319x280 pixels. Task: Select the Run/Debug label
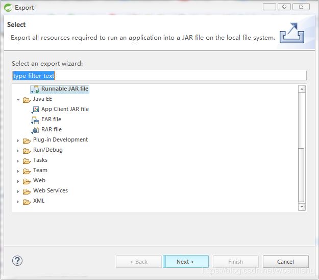pos(48,150)
